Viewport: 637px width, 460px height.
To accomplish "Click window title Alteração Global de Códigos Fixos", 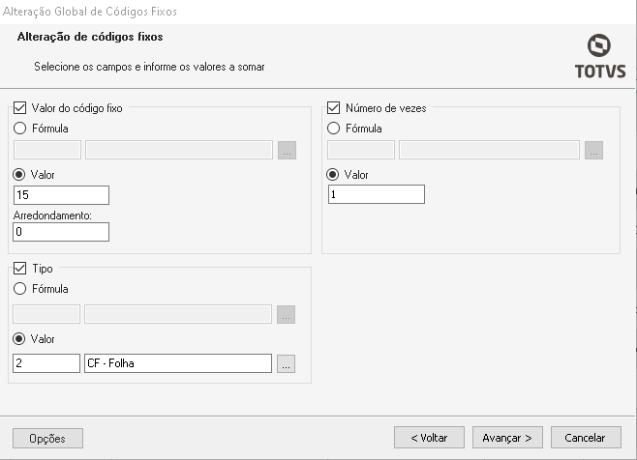I will (x=90, y=12).
